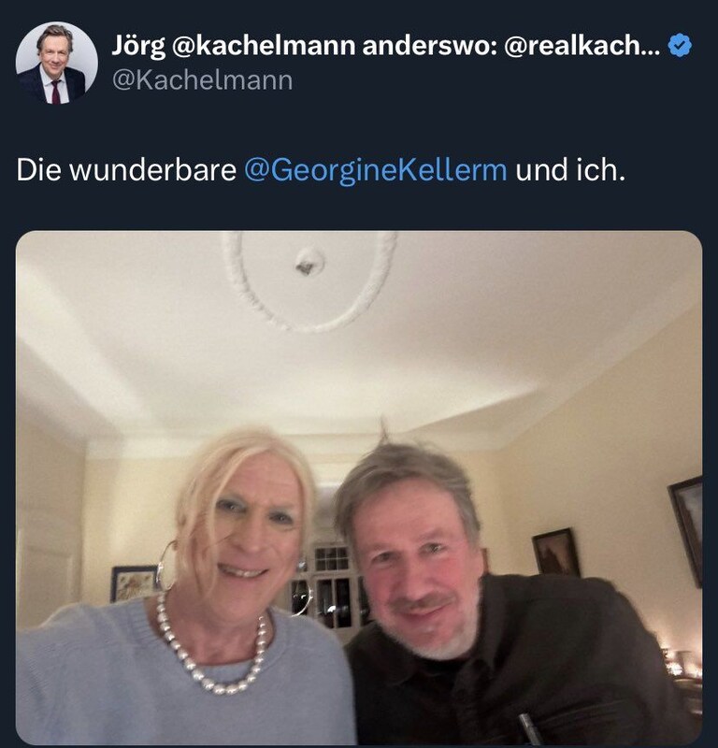Open the attached selfie photo
Image resolution: width=718 pixels, height=748 pixels.
pyautogui.click(x=359, y=488)
